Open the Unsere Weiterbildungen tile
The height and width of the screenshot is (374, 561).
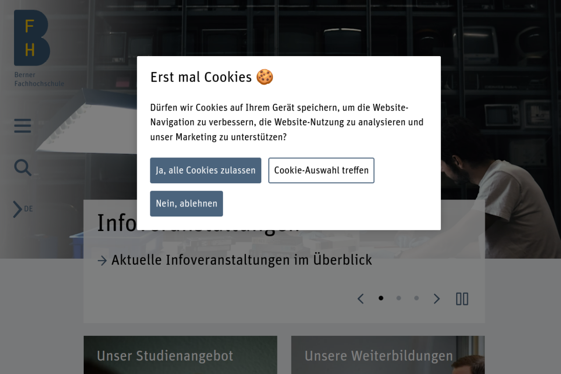[x=388, y=355]
